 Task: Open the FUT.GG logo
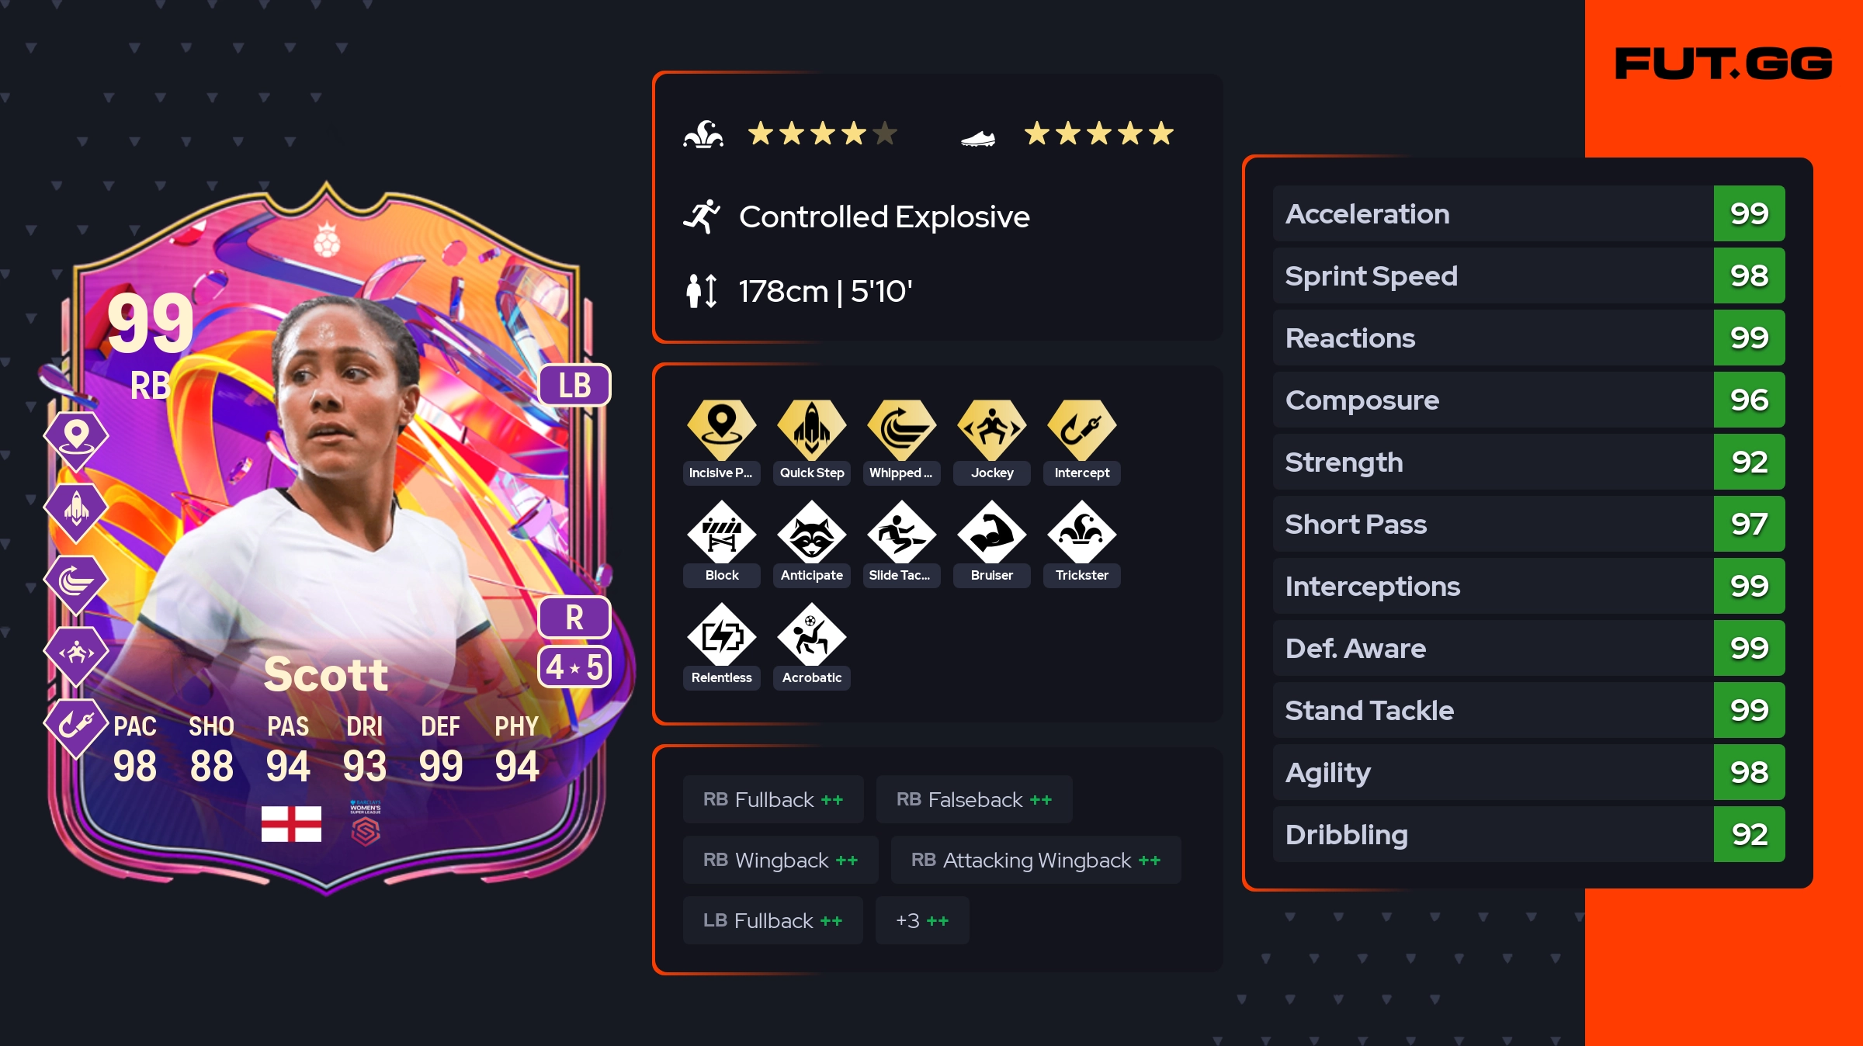[1723, 64]
